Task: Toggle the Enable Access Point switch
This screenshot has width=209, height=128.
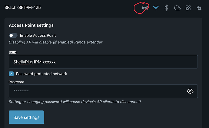Action: [13, 35]
